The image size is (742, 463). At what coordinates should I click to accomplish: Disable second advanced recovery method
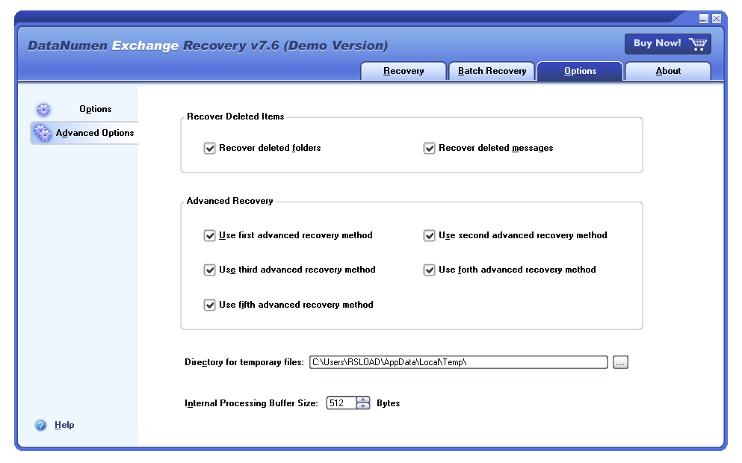429,235
